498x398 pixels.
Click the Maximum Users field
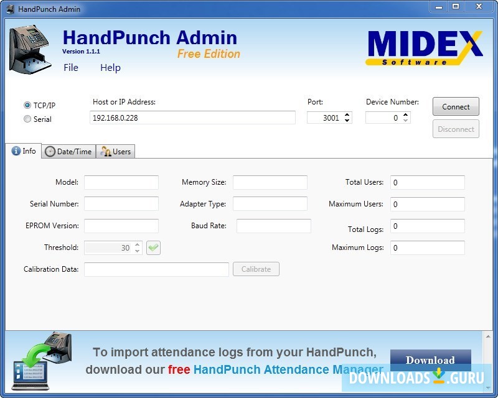pos(428,204)
